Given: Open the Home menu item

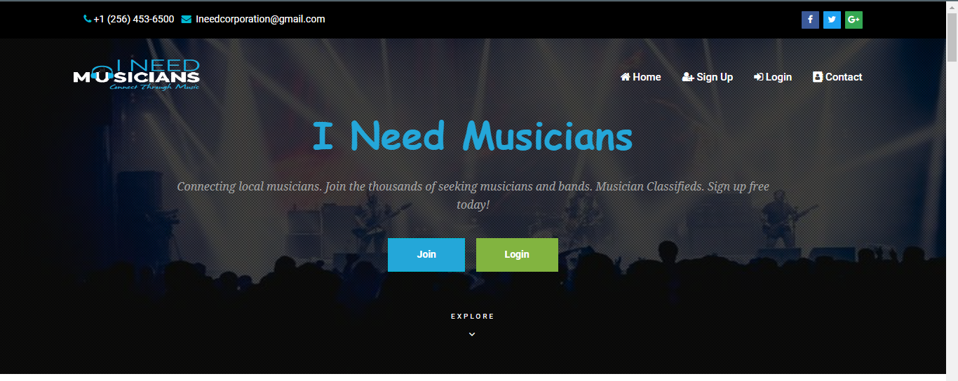Looking at the screenshot, I should (641, 77).
